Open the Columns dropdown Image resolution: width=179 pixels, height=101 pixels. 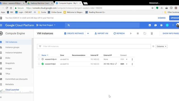(161, 46)
